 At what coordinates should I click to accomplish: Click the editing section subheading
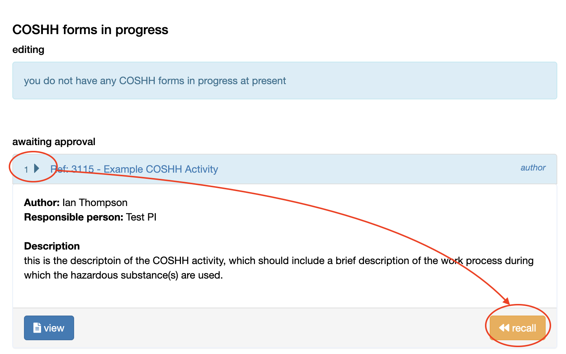click(28, 49)
